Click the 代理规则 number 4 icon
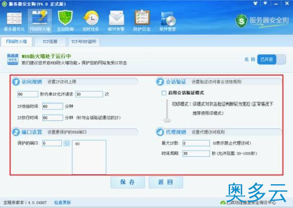This screenshot has height=208, width=293. (160, 132)
